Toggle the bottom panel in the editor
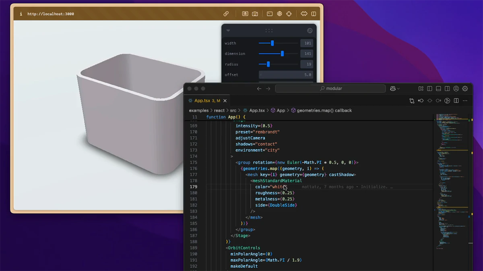Image resolution: width=483 pixels, height=271 pixels. tap(439, 89)
